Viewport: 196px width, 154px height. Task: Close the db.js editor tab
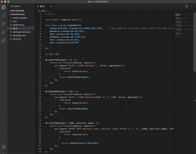coord(51,6)
